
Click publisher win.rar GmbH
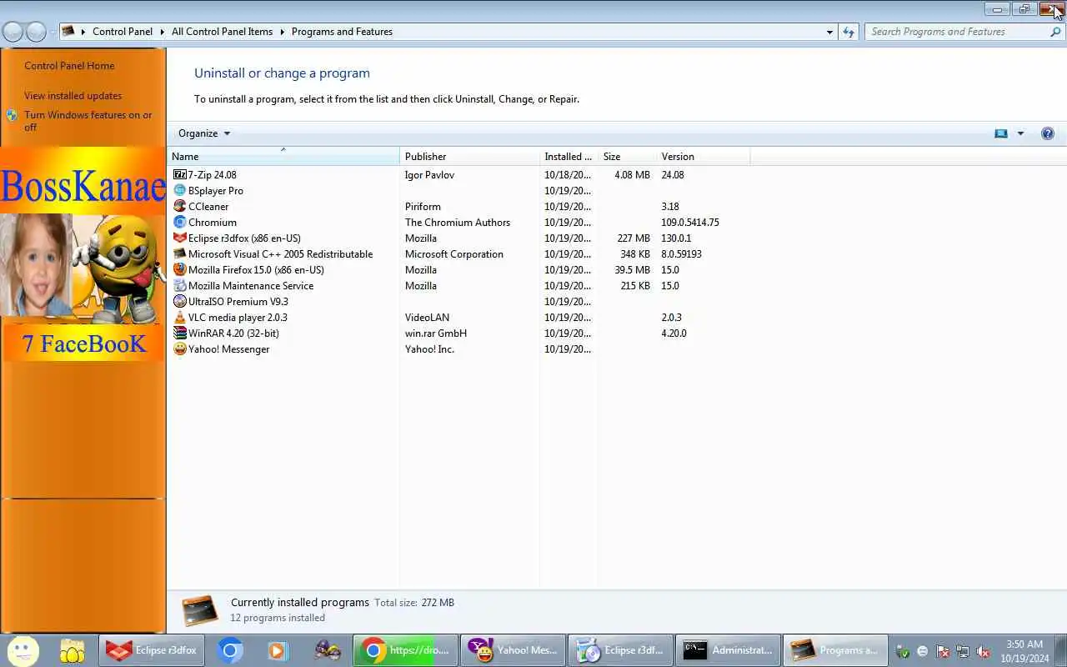click(436, 333)
